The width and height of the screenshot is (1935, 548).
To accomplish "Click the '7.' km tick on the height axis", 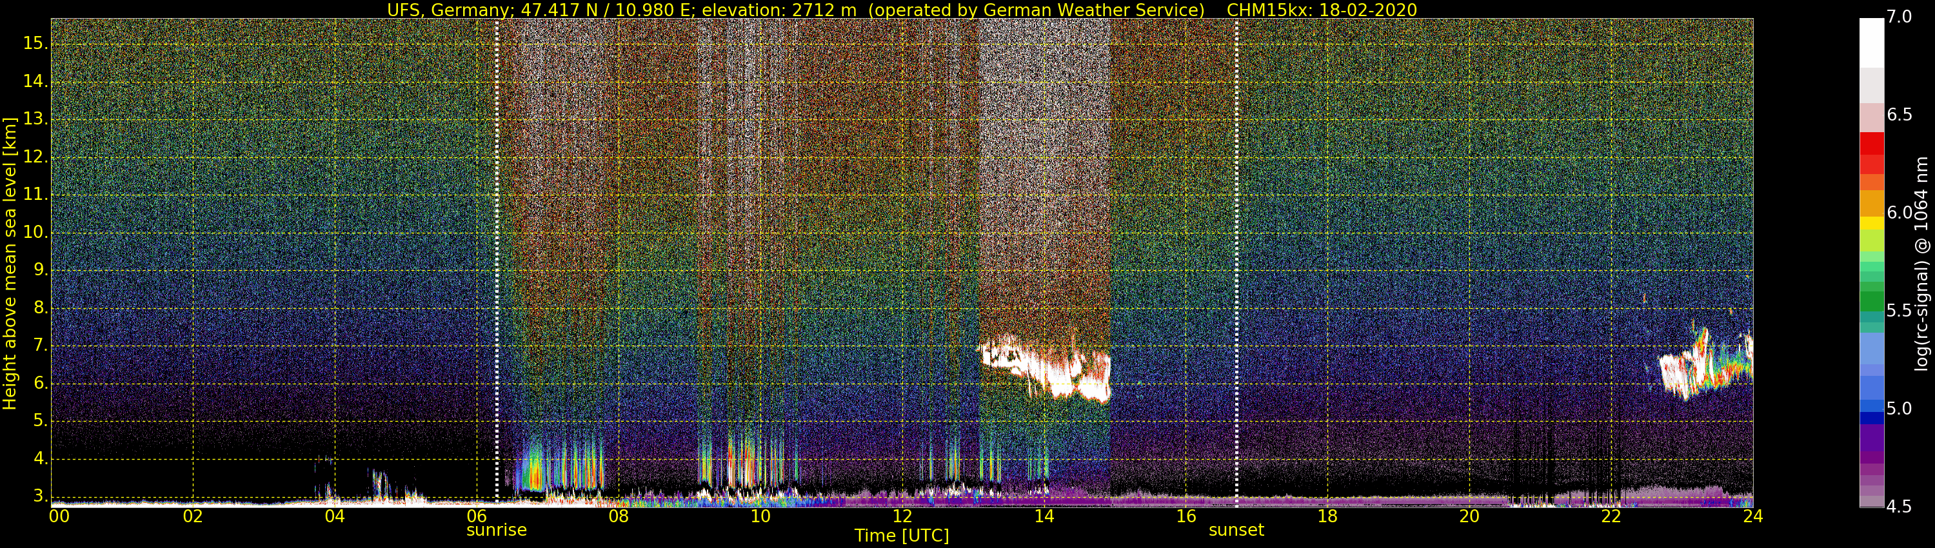I will (39, 346).
